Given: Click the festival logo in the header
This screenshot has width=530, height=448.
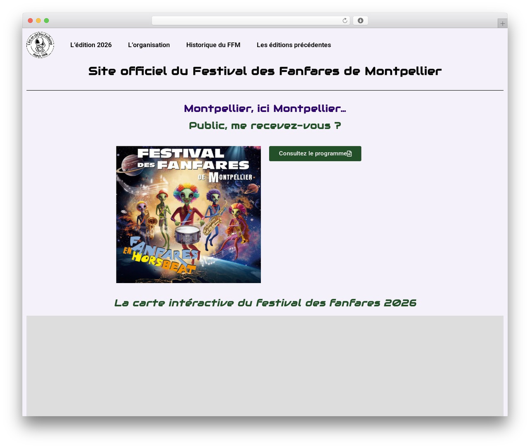Looking at the screenshot, I should [x=40, y=45].
